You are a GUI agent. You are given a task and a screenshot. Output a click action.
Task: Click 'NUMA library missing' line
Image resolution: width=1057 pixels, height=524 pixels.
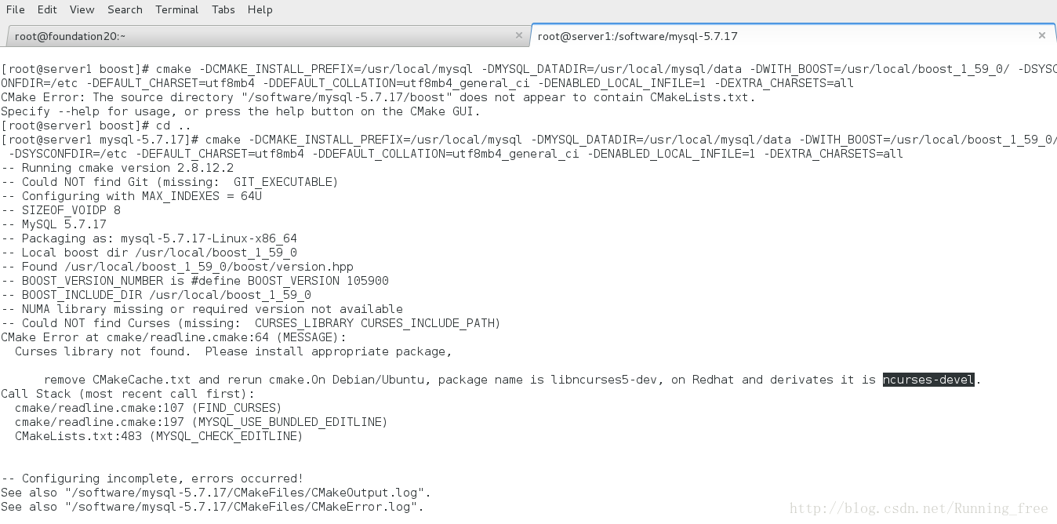[x=202, y=309]
